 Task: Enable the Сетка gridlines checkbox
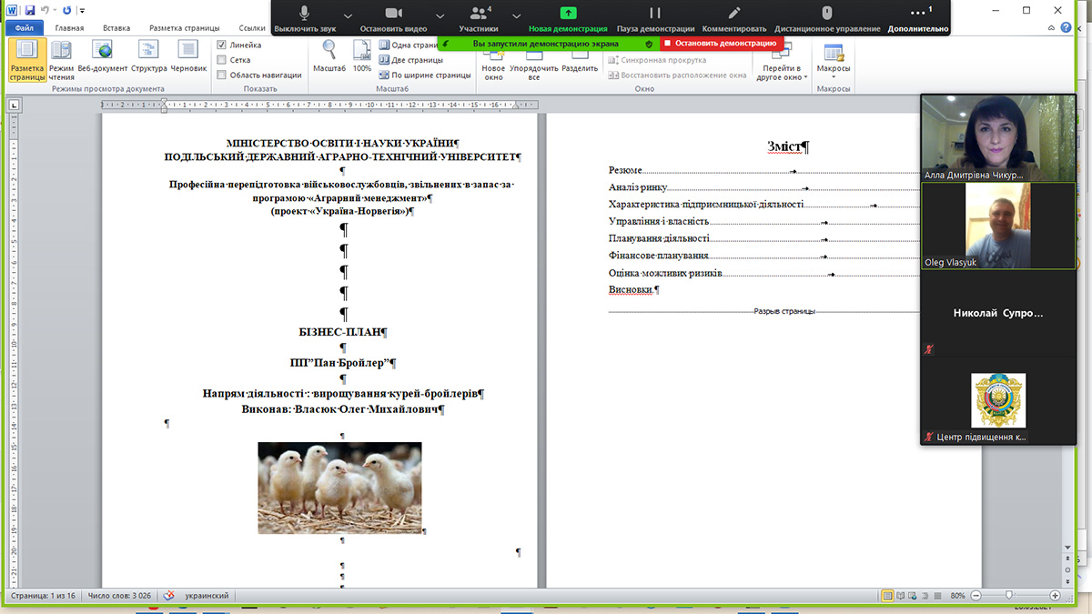(222, 60)
